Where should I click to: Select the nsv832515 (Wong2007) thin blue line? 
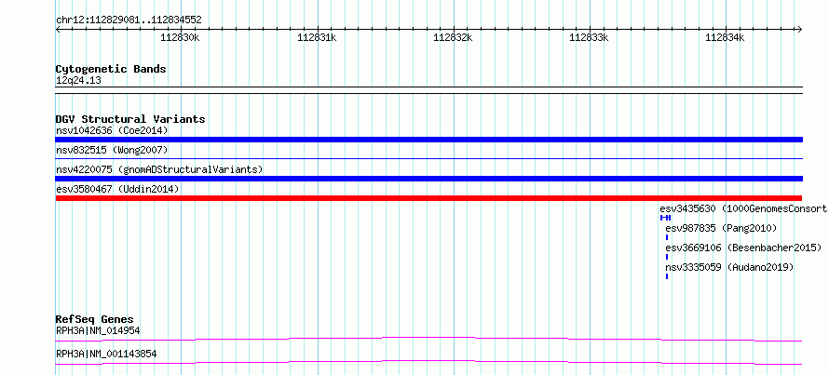[x=428, y=158]
